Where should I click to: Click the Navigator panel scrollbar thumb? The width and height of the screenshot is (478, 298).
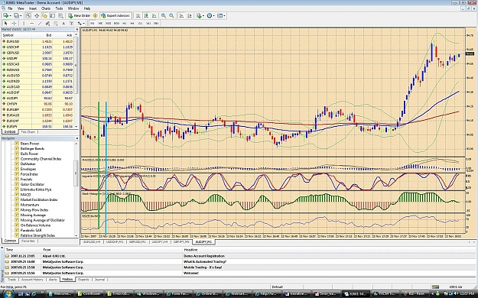[76, 173]
